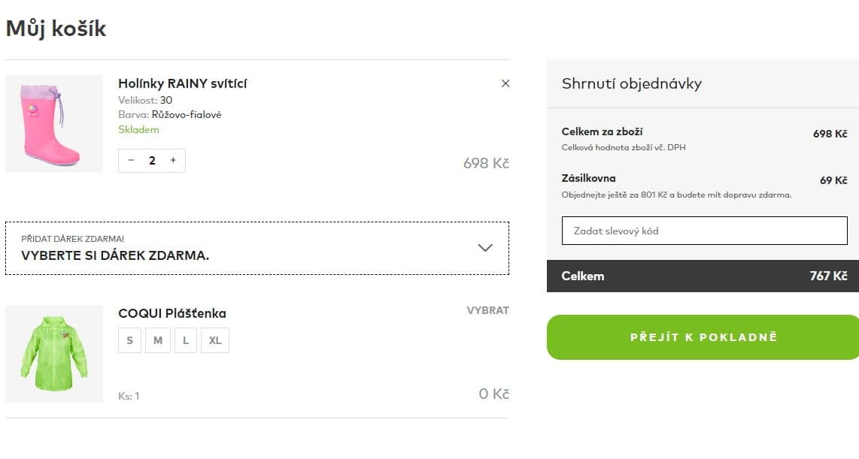
Task: Select size M for the raincoat
Action: point(158,340)
